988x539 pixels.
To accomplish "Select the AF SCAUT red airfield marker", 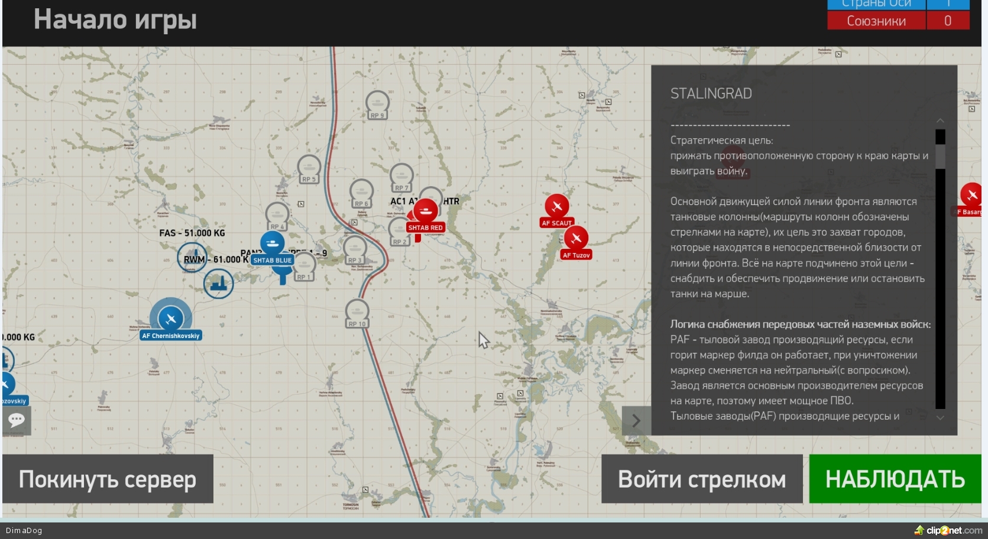I will pos(557,206).
